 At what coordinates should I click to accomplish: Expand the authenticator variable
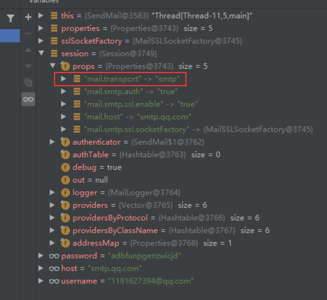(52, 142)
